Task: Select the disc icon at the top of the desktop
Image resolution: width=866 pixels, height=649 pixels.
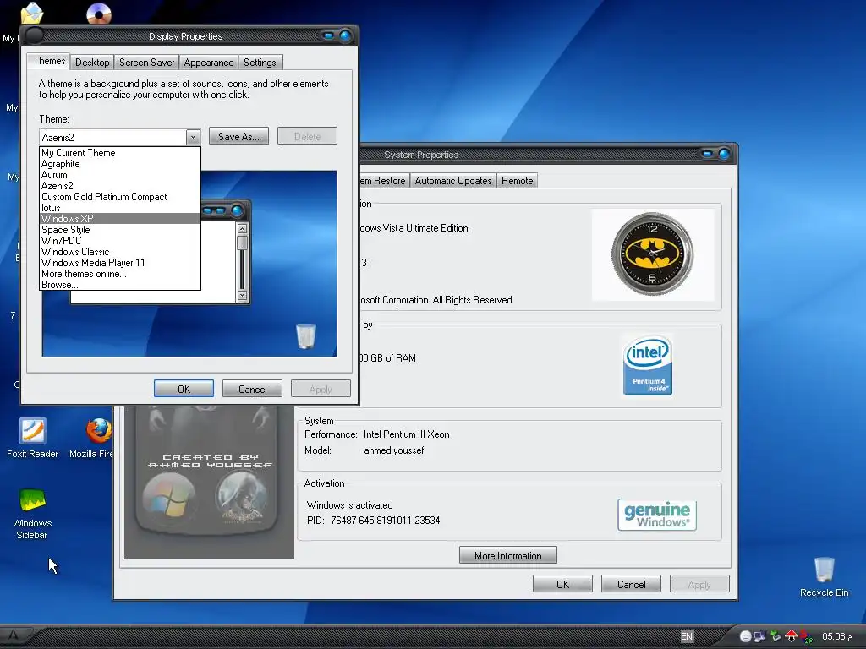Action: 99,14
